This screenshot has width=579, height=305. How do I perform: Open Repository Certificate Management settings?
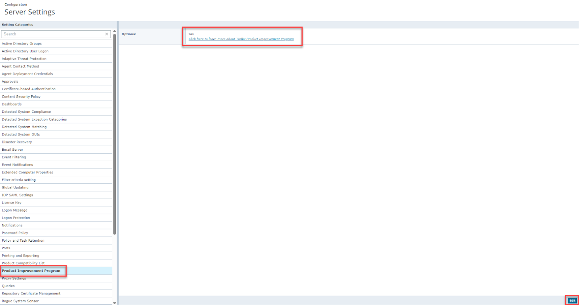(56, 293)
